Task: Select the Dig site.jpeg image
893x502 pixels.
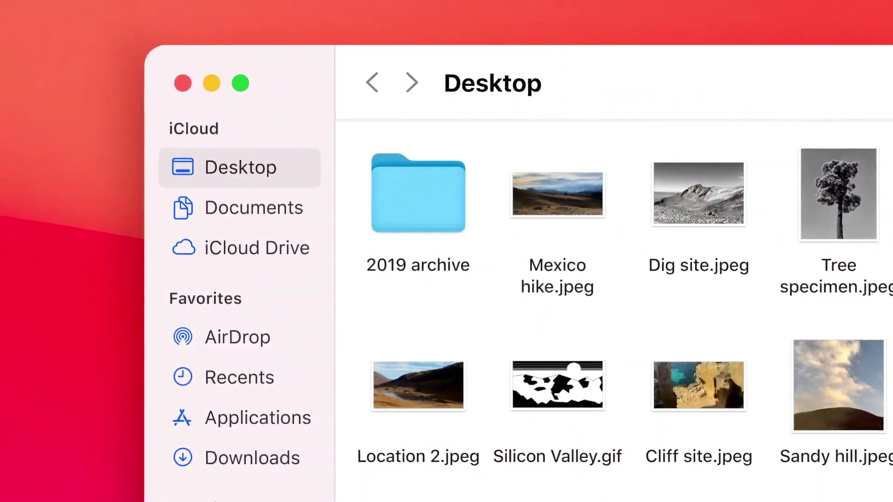Action: (x=698, y=193)
